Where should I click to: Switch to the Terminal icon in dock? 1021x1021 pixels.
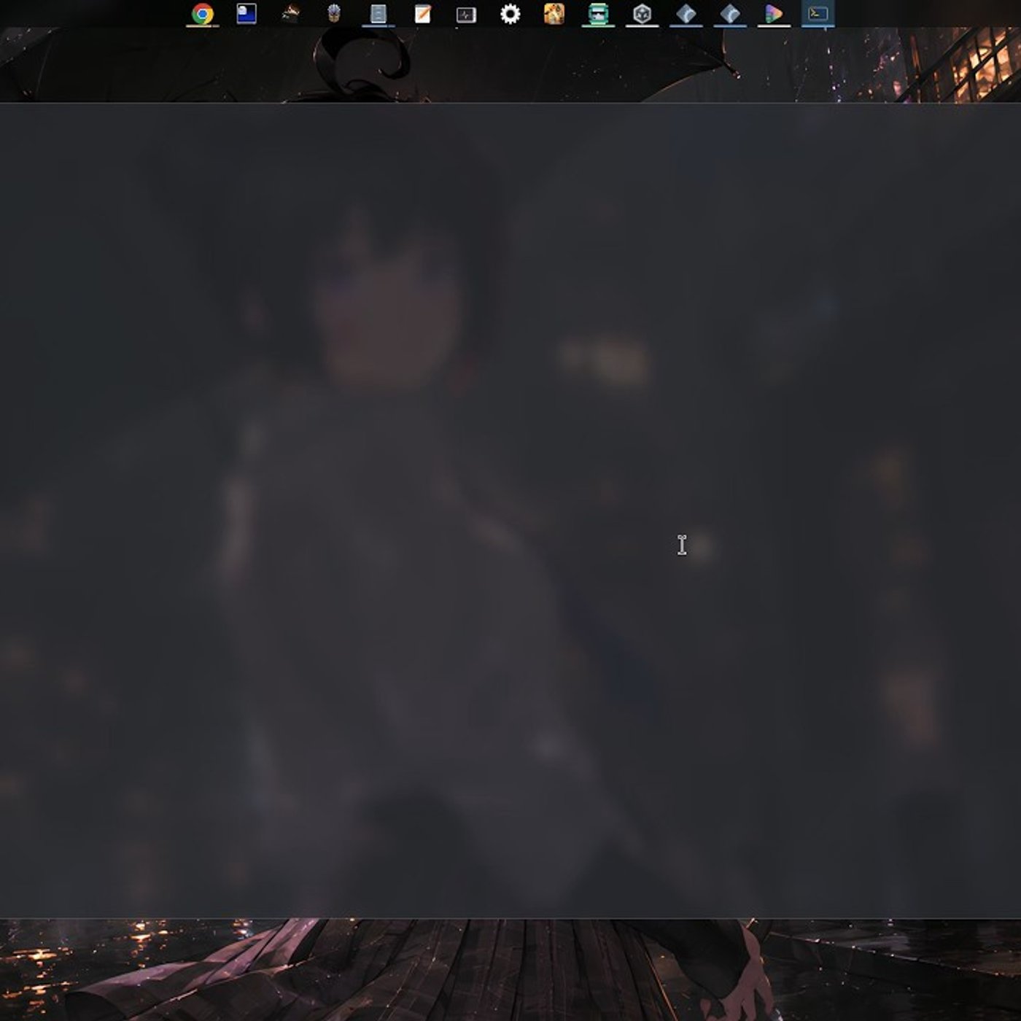pyautogui.click(x=818, y=14)
